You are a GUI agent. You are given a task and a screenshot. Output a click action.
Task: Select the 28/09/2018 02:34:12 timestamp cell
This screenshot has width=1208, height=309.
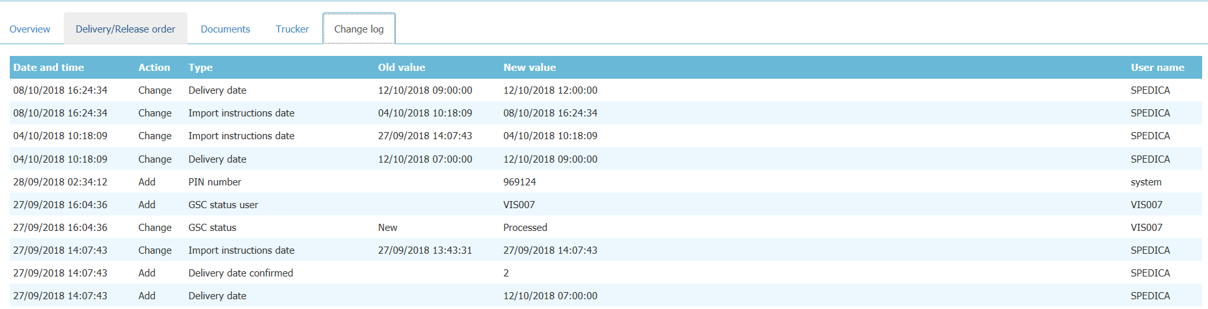pyautogui.click(x=61, y=182)
